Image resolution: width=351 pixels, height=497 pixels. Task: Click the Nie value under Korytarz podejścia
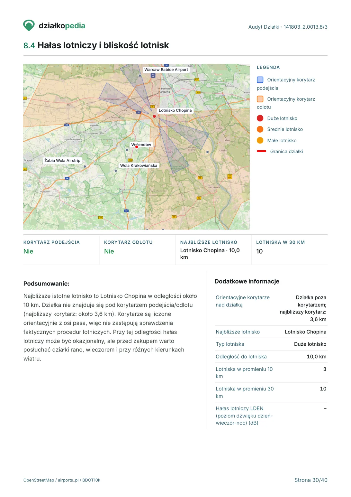28,251
